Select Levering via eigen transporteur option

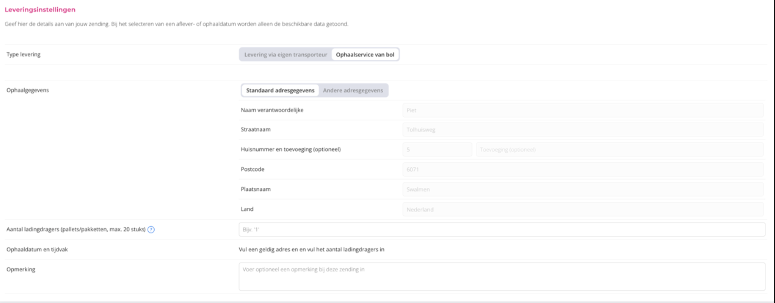coord(285,55)
